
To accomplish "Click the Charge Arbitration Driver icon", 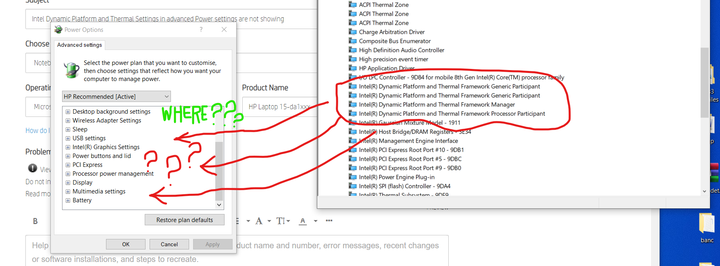I will coord(353,32).
